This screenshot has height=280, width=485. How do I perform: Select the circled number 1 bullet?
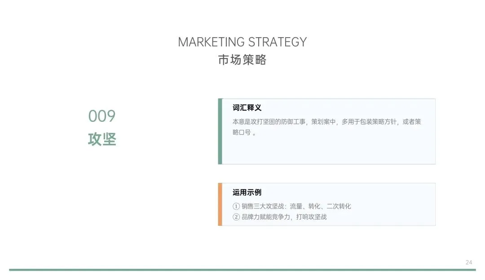(x=236, y=206)
